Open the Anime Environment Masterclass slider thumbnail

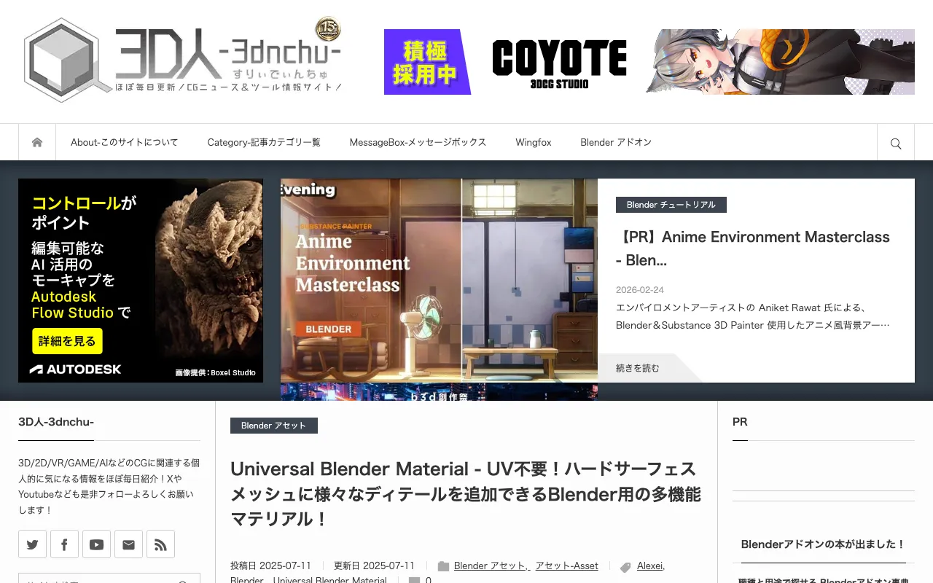pyautogui.click(x=439, y=281)
